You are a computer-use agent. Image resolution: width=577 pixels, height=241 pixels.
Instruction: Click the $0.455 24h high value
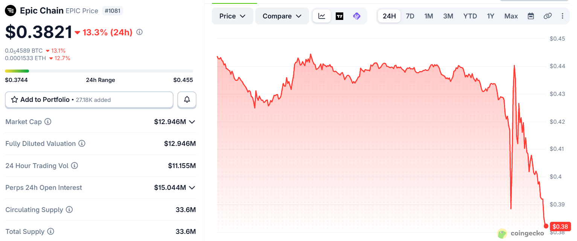[x=183, y=80]
